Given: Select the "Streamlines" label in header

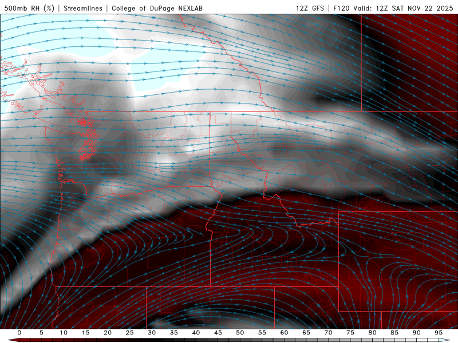Looking at the screenshot, I should (83, 8).
